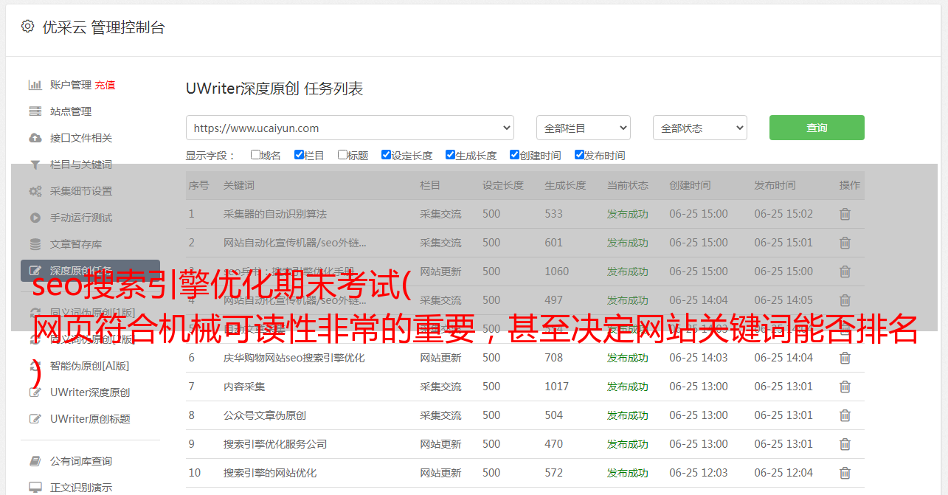The width and height of the screenshot is (948, 495).
Task: Click the 关键词 column header
Action: (x=239, y=185)
